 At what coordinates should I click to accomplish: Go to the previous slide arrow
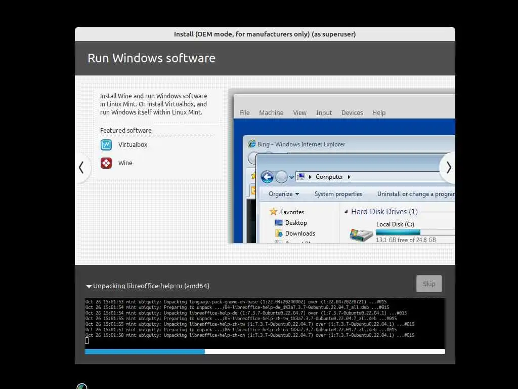[x=81, y=167]
